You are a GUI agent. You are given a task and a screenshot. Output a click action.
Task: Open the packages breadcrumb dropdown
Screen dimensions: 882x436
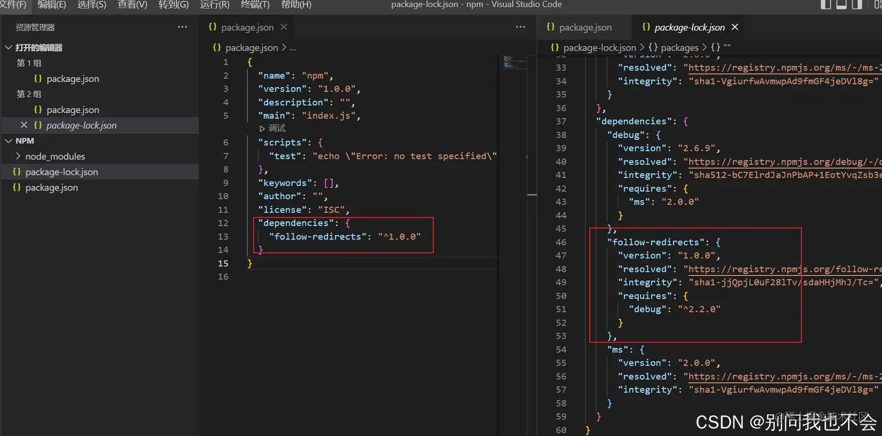tap(680, 48)
